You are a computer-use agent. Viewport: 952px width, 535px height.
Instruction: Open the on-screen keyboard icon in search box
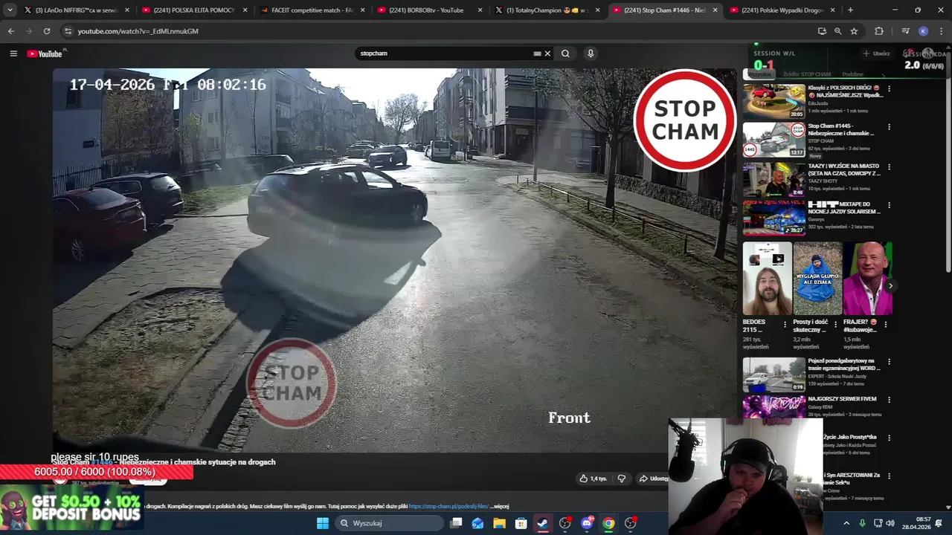pos(537,53)
